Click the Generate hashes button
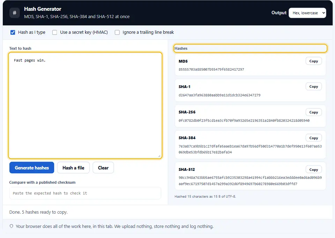Image resolution: width=335 pixels, height=238 pixels. coord(32,168)
